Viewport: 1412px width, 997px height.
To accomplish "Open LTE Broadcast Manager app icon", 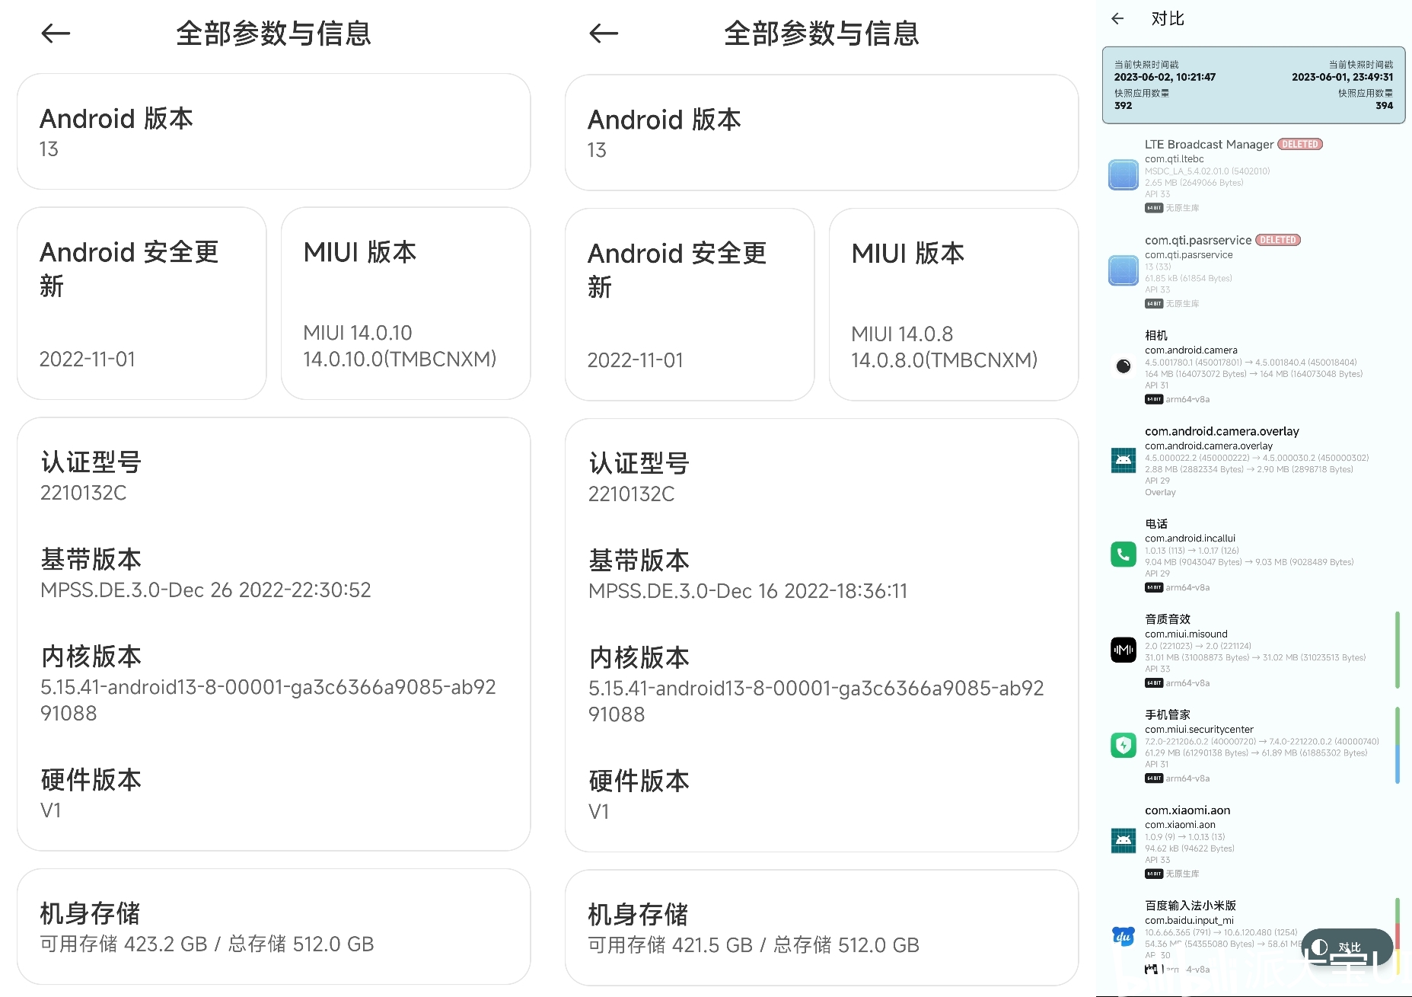I will pos(1124,175).
